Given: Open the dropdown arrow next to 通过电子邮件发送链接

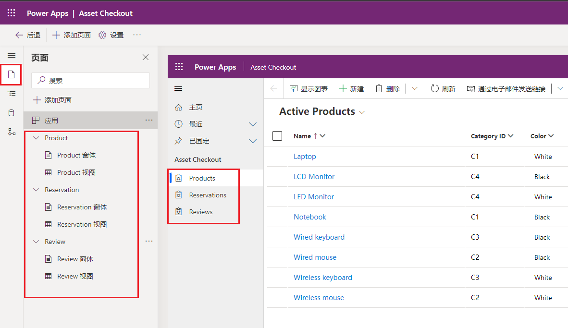Looking at the screenshot, I should point(560,89).
